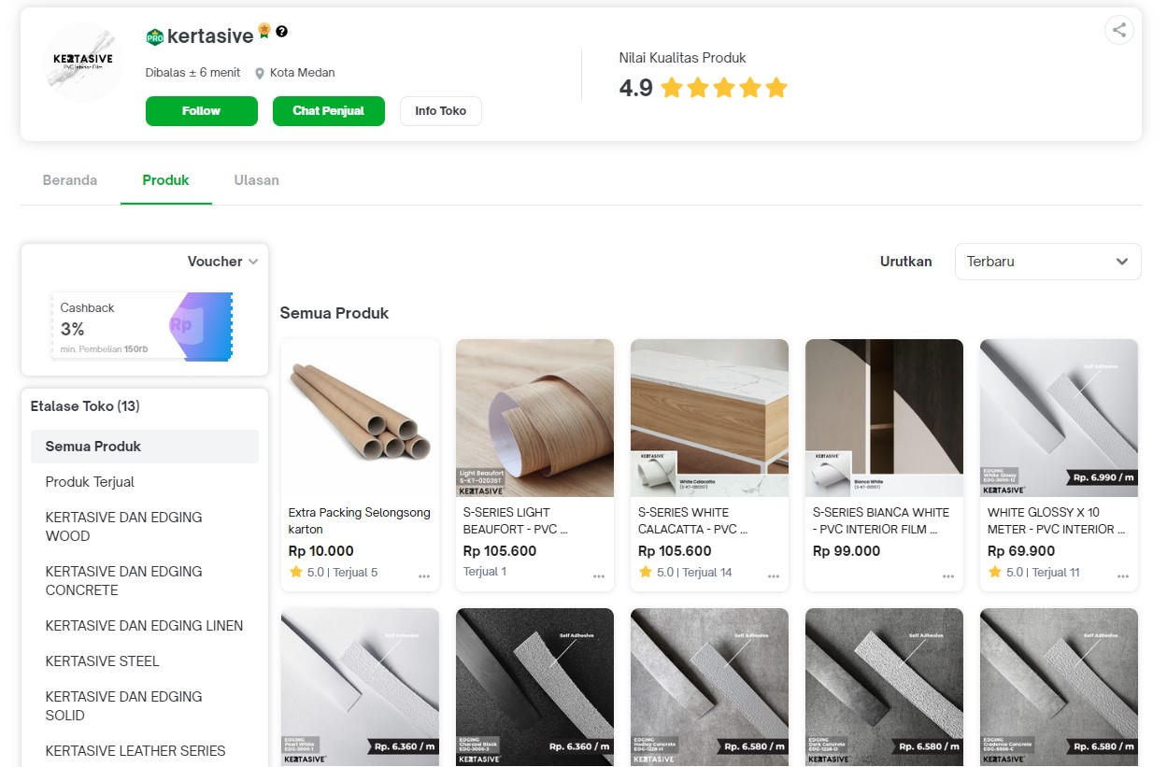Open the three-dot menu on S-SERIES WHITE CALACATTA

(x=774, y=576)
